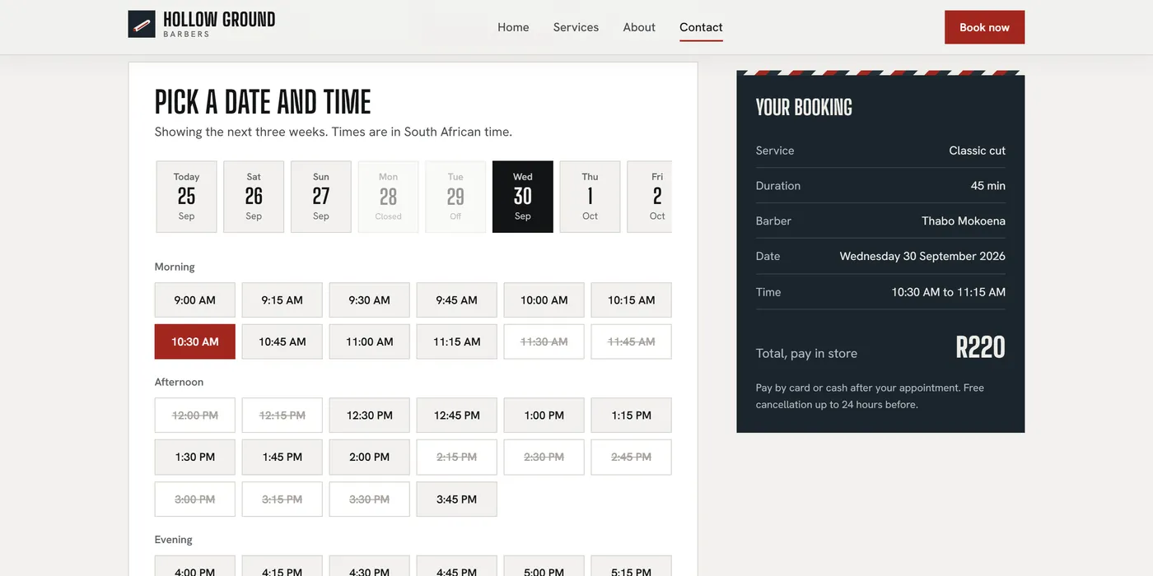
Task: Select the 2:00 PM time slot
Action: 370,457
